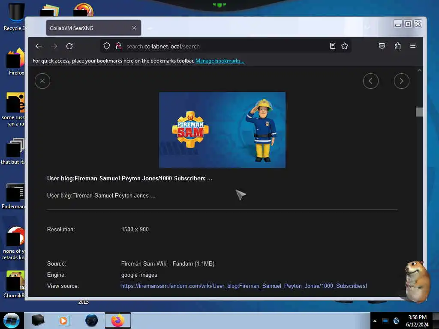Open the ChomikB desktop icon

tap(14, 284)
